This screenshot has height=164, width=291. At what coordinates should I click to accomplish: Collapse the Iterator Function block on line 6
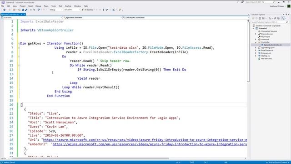[x=19, y=43]
